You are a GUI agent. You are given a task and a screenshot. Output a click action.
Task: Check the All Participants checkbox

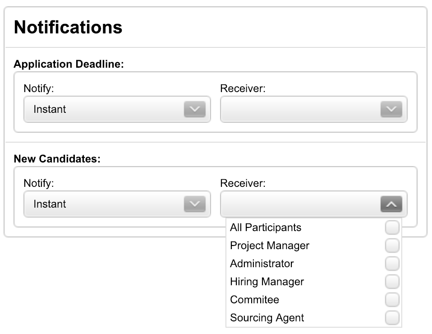click(x=392, y=227)
